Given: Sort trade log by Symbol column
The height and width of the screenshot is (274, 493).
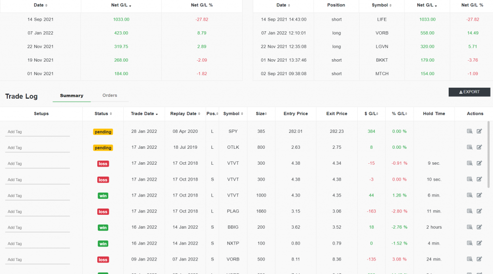Looking at the screenshot, I should [233, 114].
